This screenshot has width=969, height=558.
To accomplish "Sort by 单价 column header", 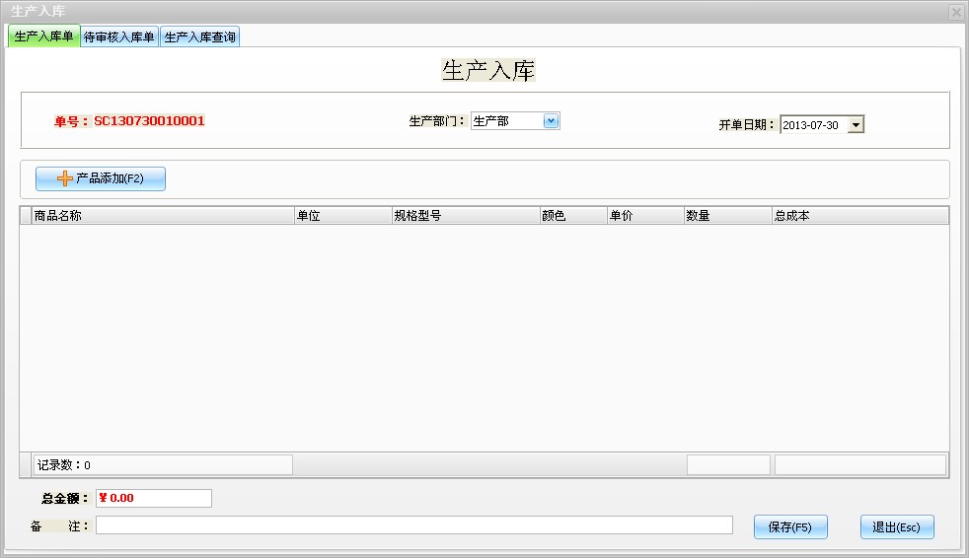I will (x=644, y=216).
